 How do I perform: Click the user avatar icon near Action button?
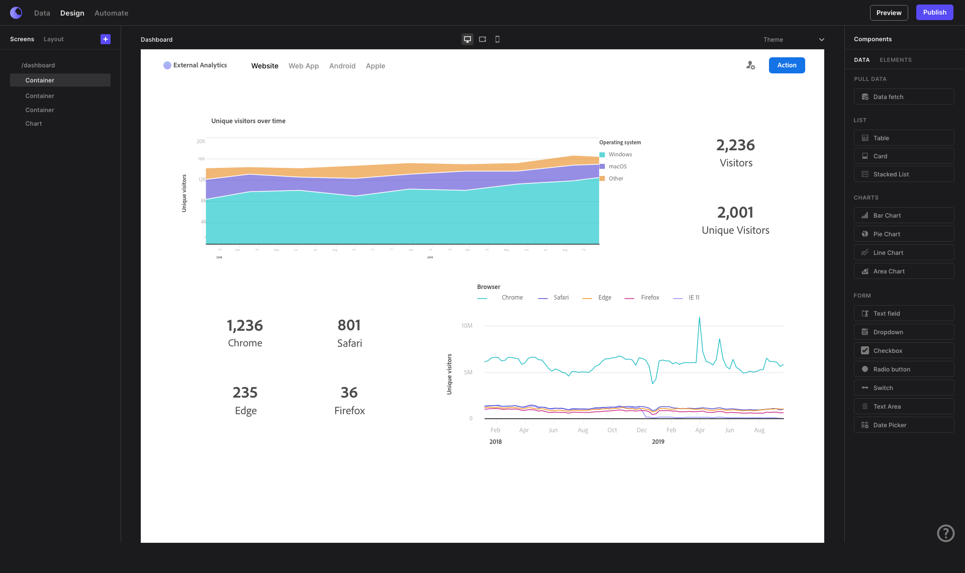(x=751, y=65)
